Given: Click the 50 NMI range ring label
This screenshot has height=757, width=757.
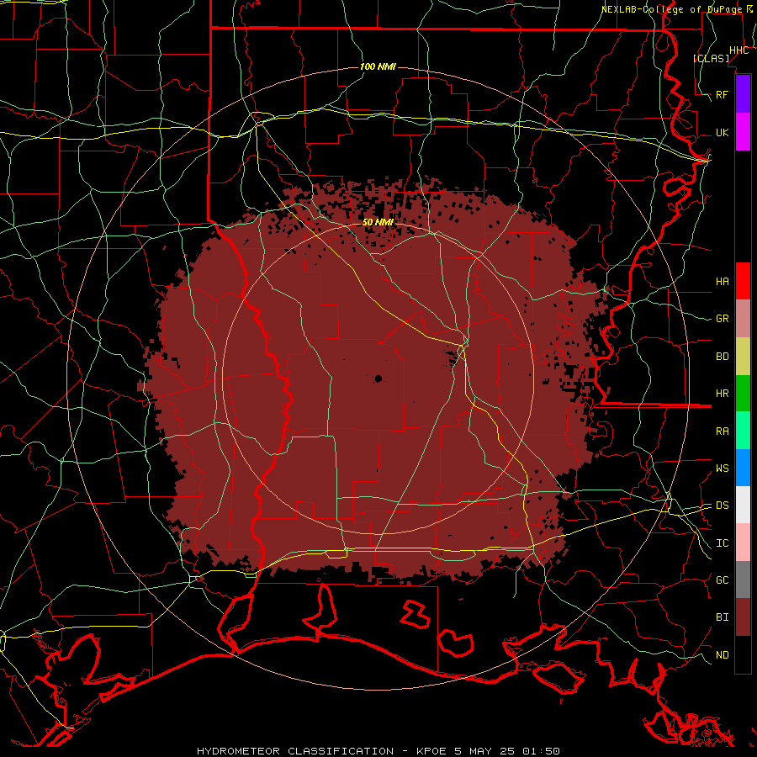Looking at the screenshot, I should tap(378, 222).
